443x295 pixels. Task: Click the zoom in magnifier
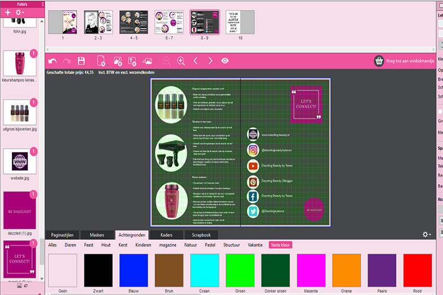click(x=181, y=61)
